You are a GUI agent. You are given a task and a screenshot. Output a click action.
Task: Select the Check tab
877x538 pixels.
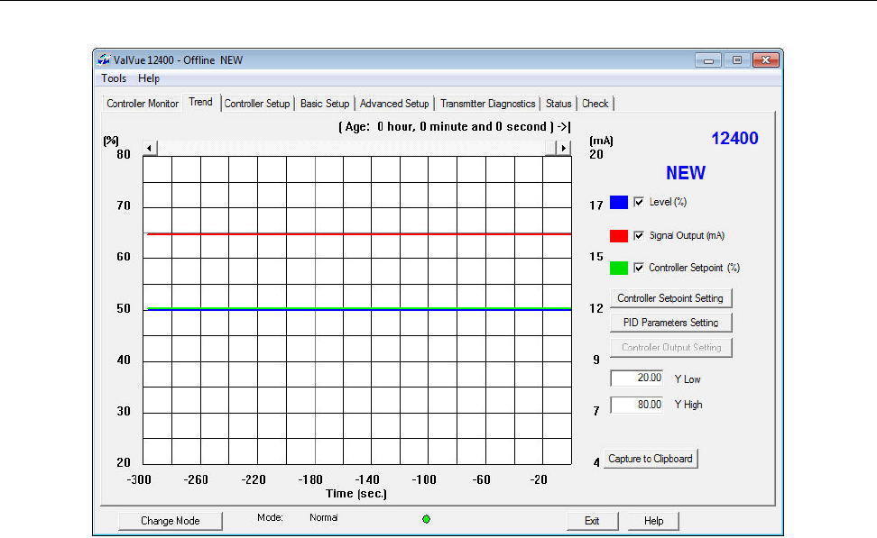[x=595, y=104]
